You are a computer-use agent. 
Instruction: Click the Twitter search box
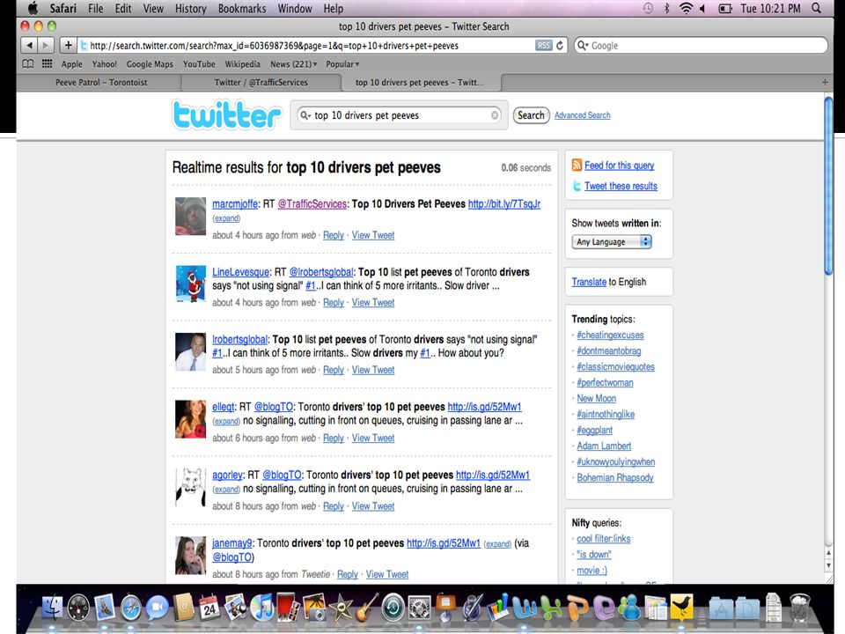coord(399,114)
